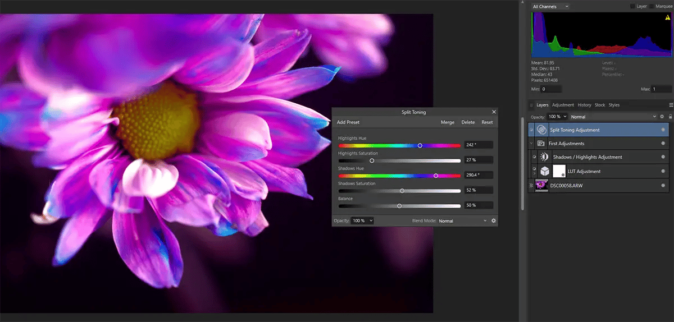Image resolution: width=674 pixels, height=322 pixels.
Task: Toggle visibility dot of LUT Adjustment layer
Action: pos(663,171)
